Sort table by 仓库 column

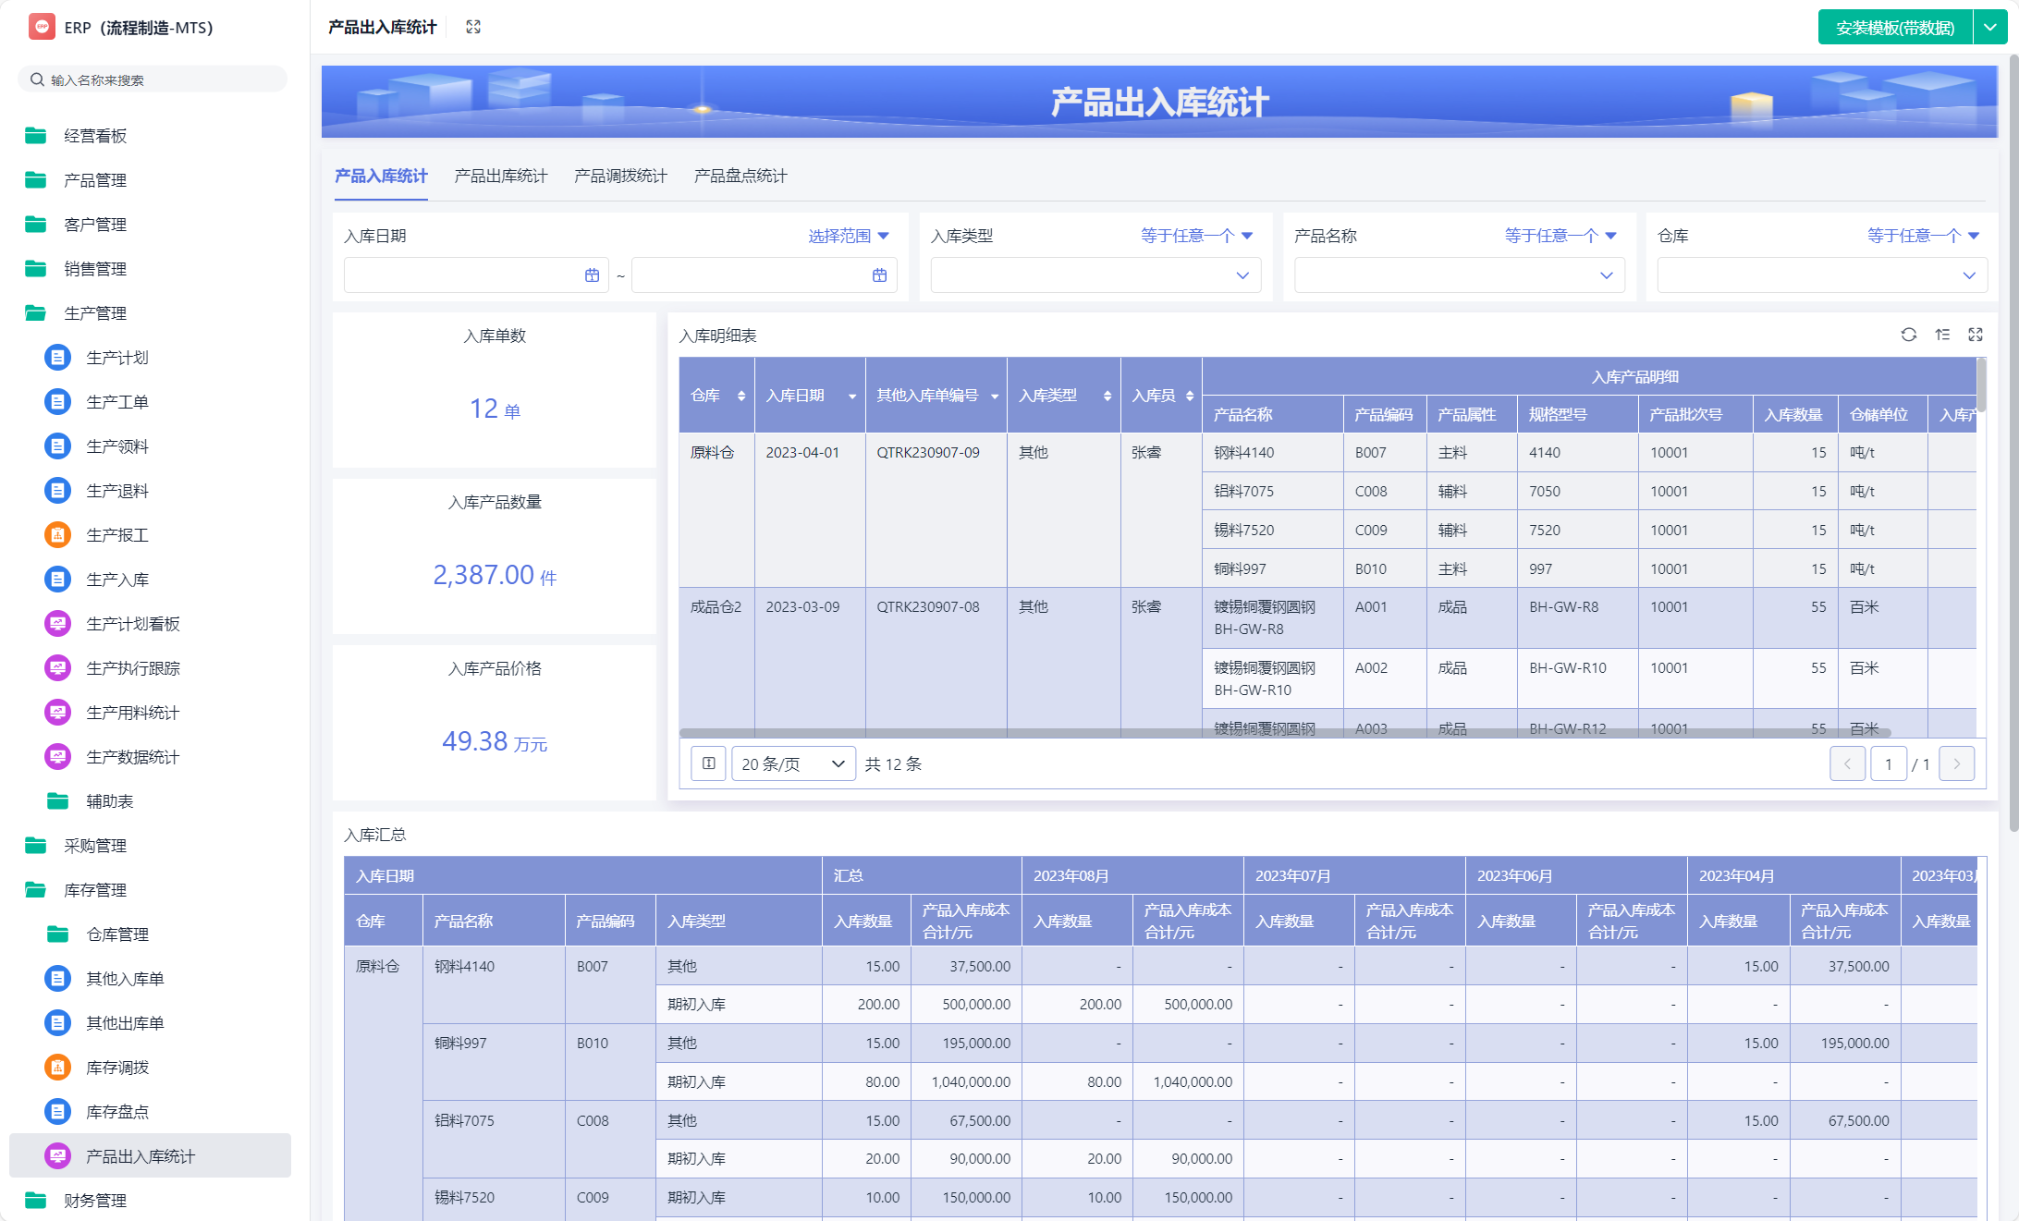point(740,396)
